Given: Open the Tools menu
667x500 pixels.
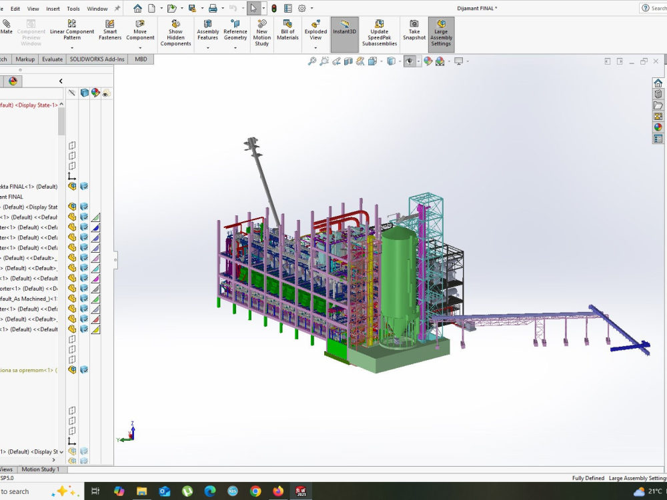Looking at the screenshot, I should pos(73,9).
